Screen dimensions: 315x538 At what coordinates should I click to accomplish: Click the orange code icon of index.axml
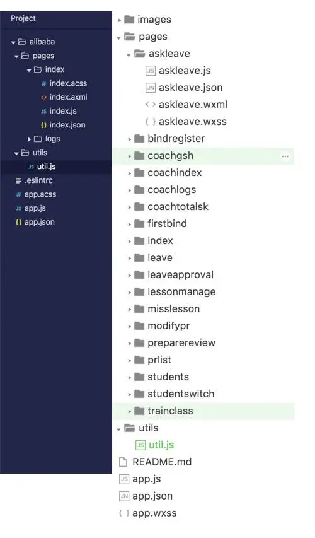(43, 97)
